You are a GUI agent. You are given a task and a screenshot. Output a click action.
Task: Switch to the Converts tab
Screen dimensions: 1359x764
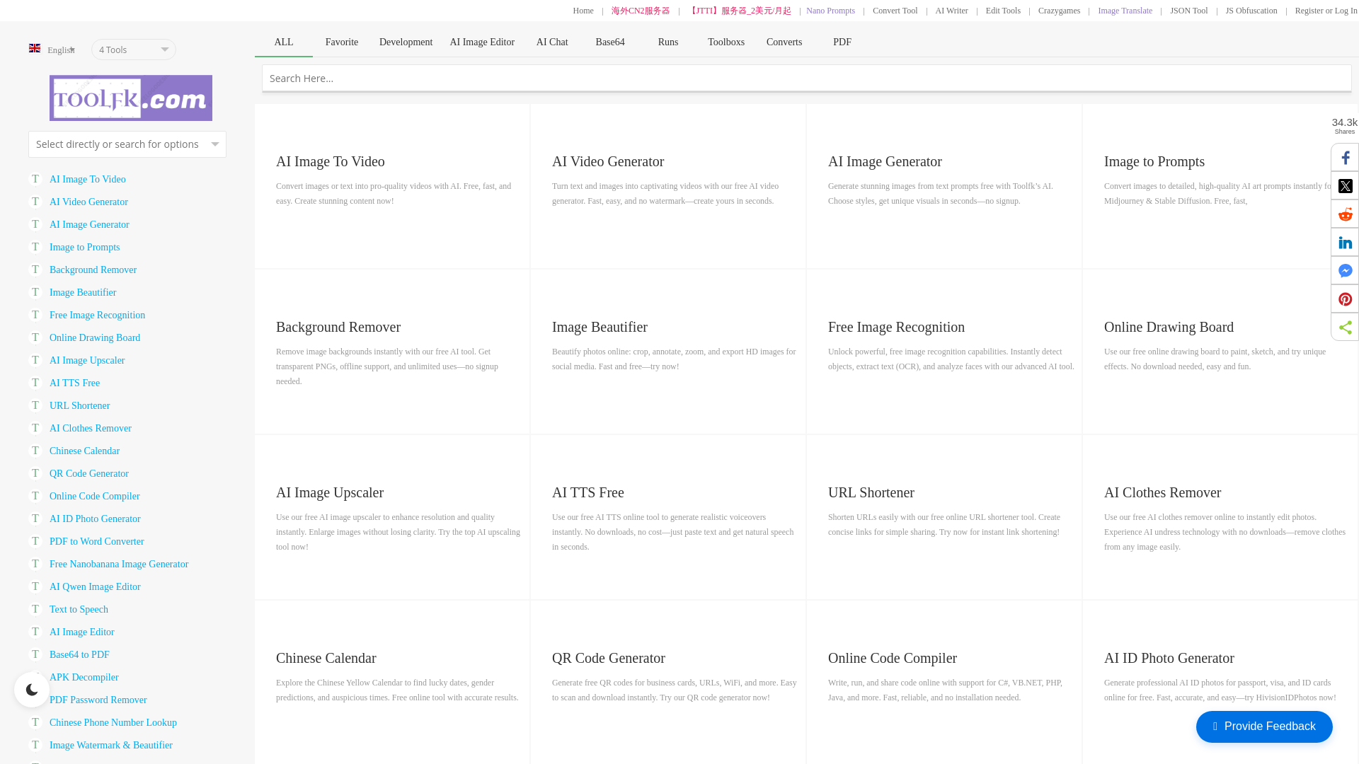[784, 42]
